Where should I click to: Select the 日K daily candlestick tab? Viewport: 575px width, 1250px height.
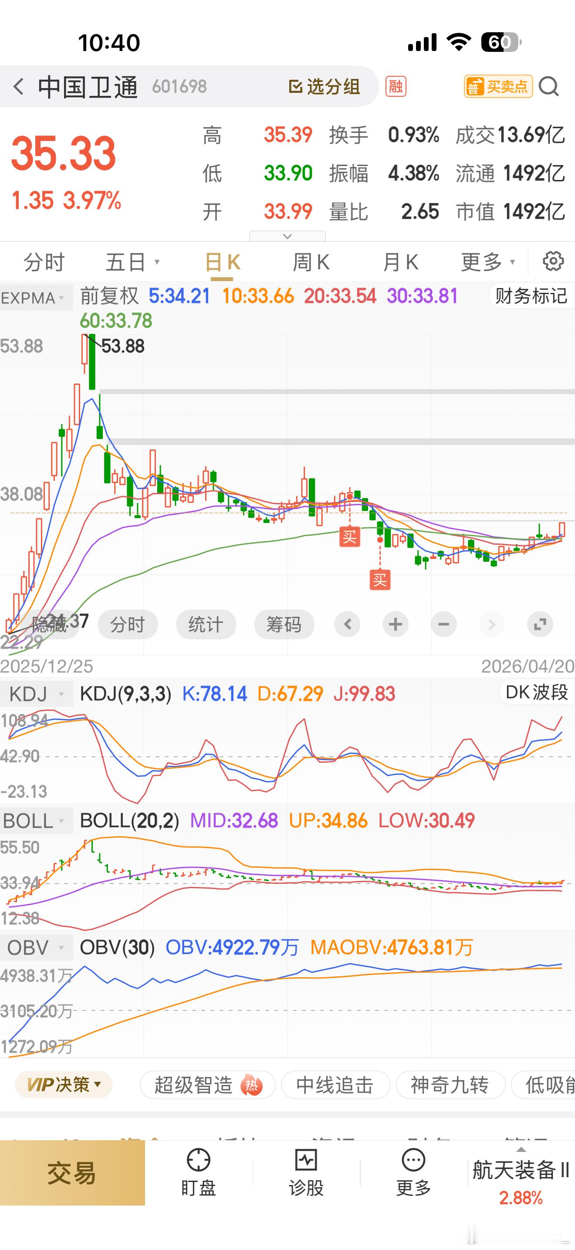click(x=222, y=262)
